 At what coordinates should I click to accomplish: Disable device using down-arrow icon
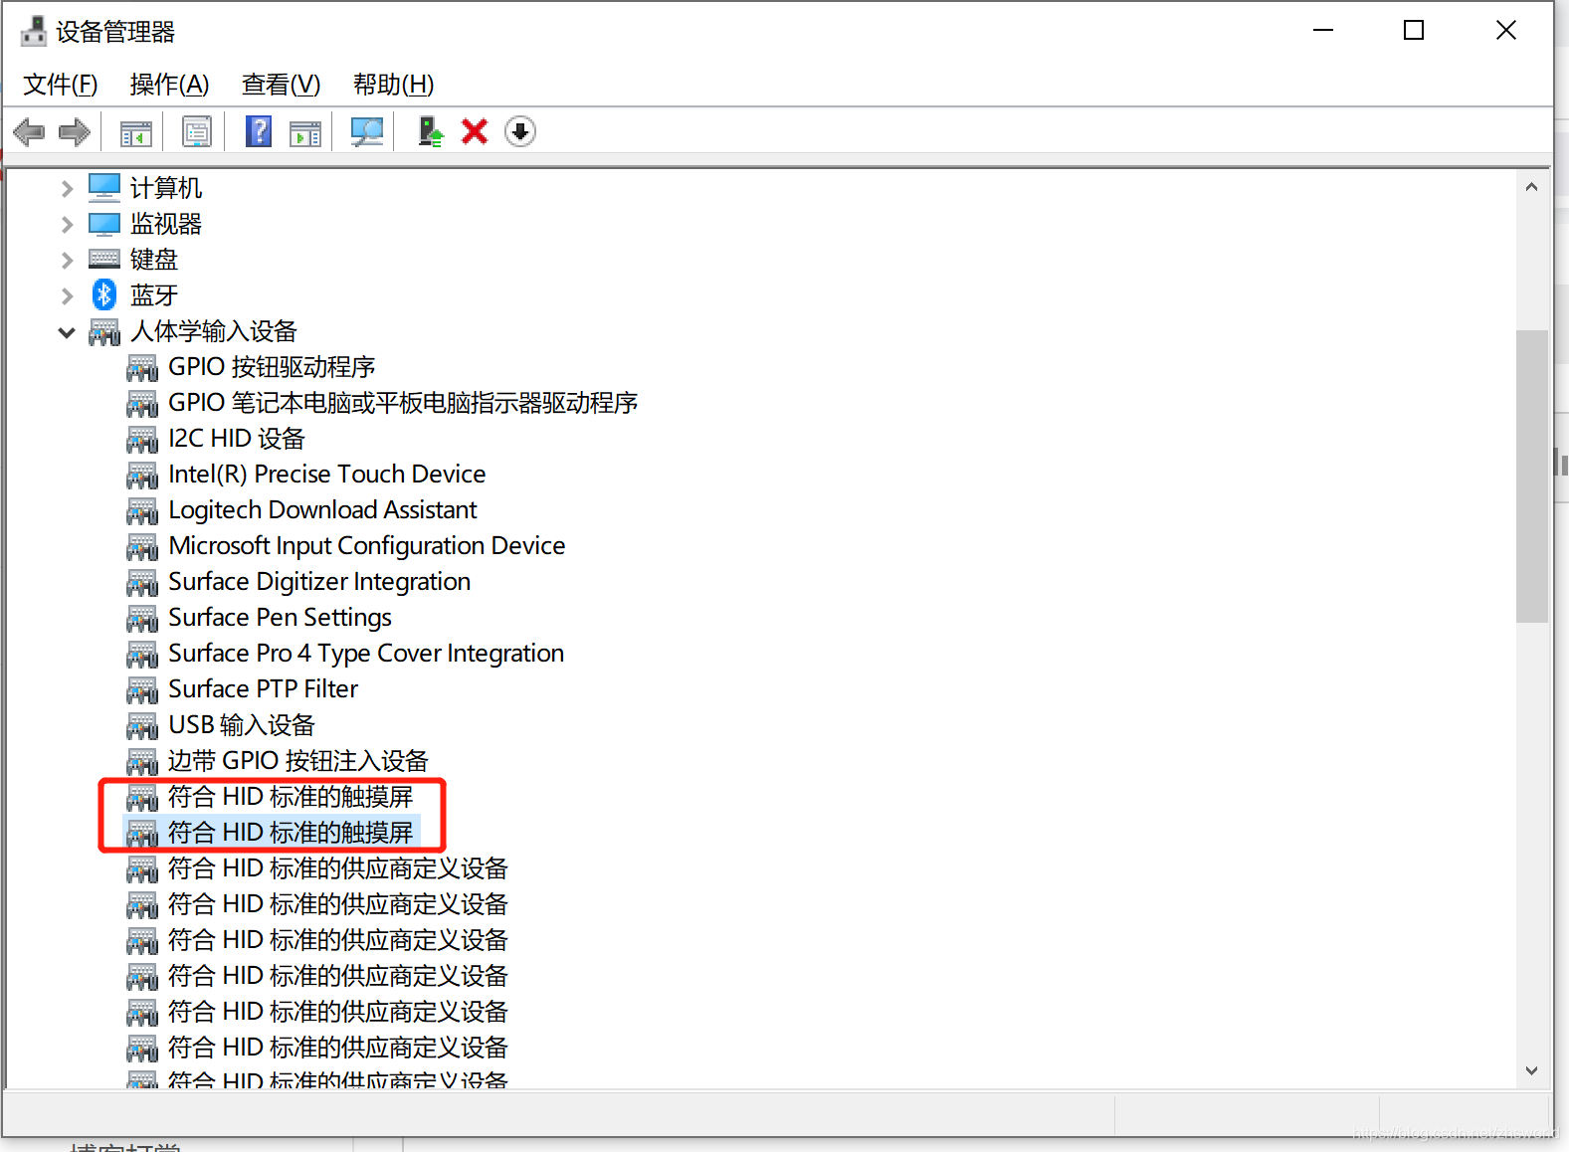point(520,131)
